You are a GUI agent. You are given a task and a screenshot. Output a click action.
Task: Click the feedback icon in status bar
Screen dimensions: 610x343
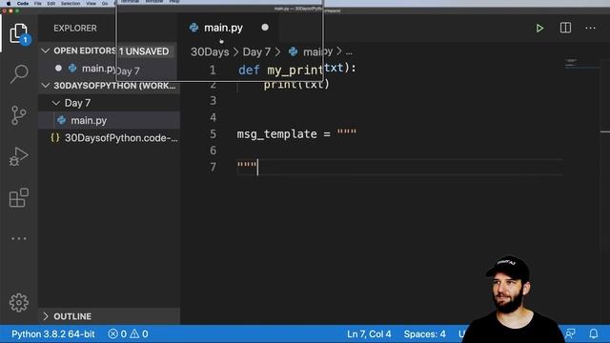click(570, 333)
